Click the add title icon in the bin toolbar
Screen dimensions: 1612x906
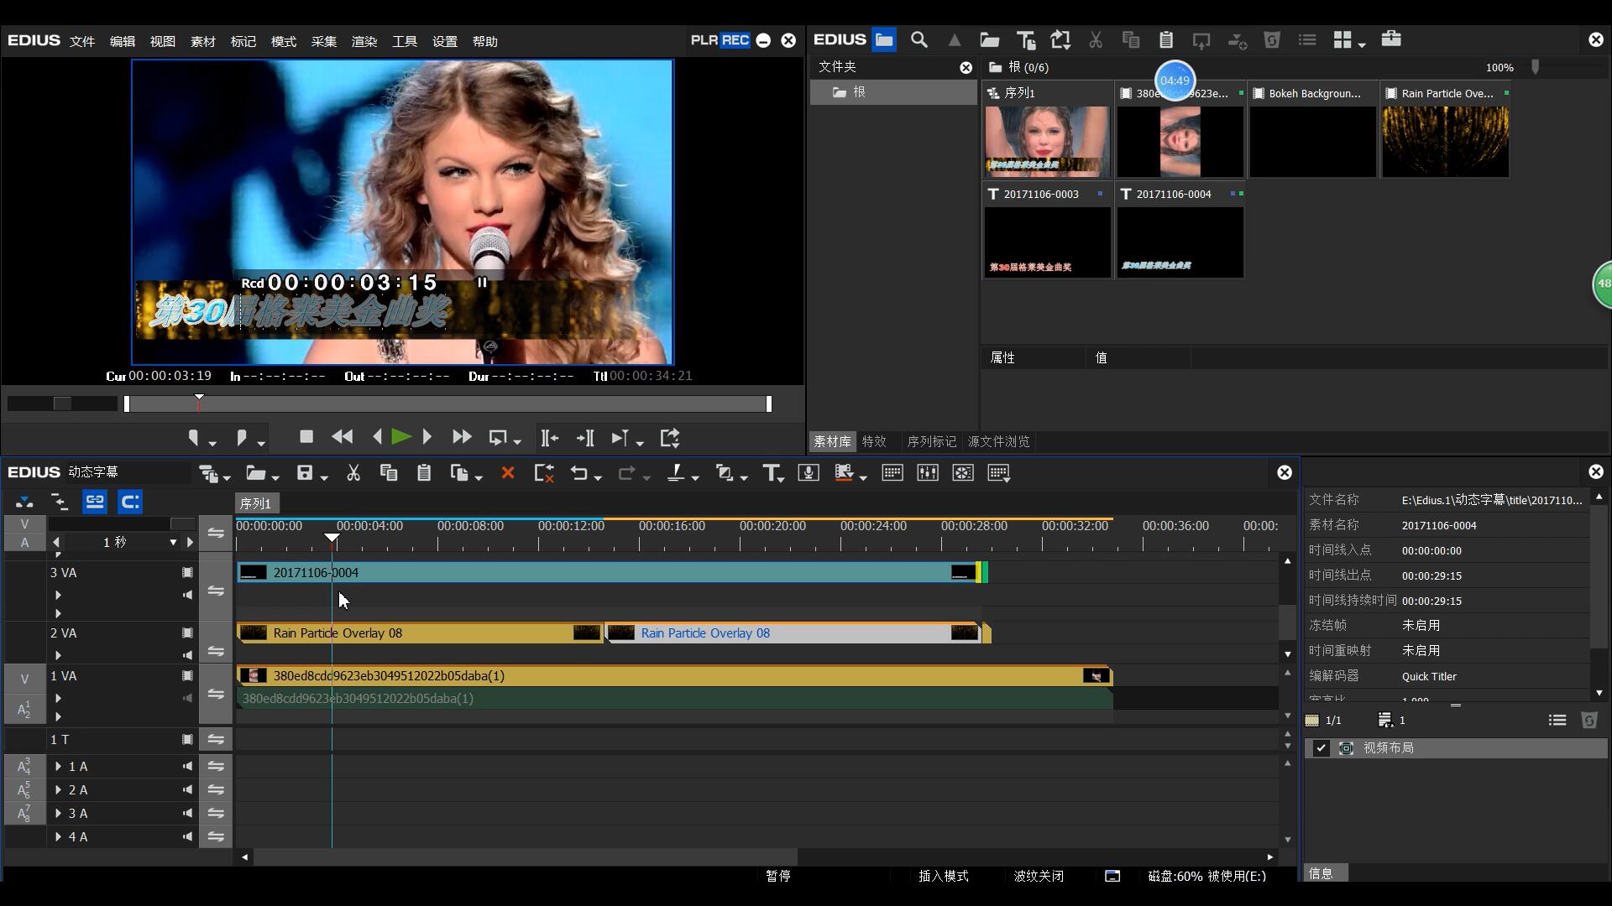tap(1025, 39)
